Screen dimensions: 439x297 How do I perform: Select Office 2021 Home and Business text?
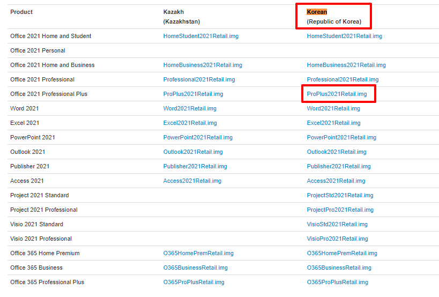click(x=53, y=65)
